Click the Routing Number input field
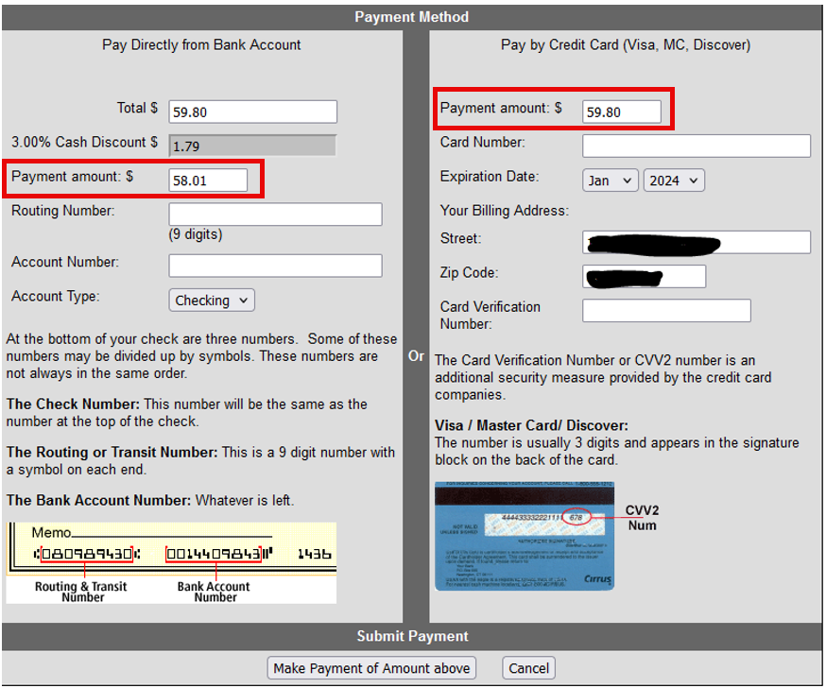Screen dimensions: 826x688 click(275, 215)
